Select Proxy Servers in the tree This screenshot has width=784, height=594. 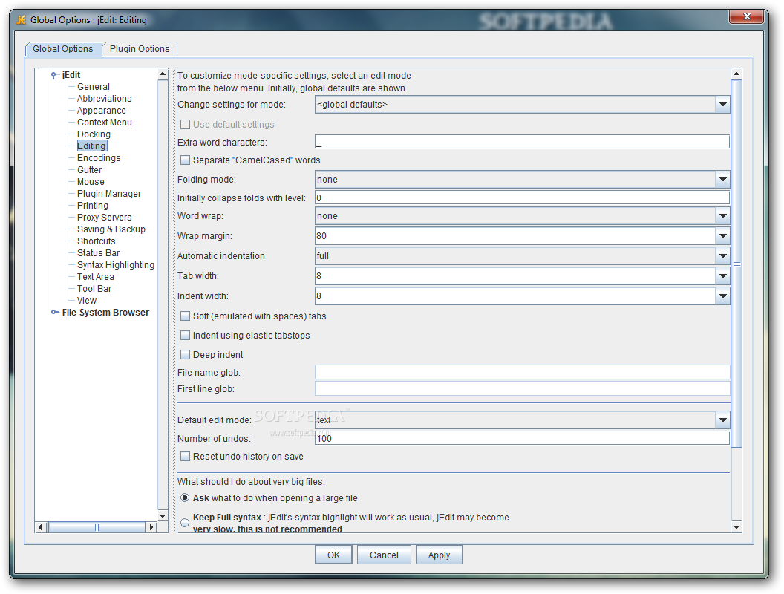[x=104, y=218]
